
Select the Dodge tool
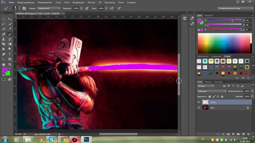10,49
